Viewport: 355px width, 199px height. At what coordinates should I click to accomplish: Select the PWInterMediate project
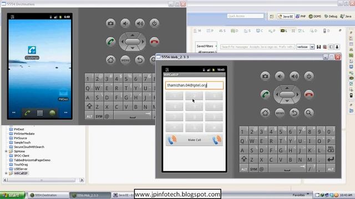click(24, 134)
